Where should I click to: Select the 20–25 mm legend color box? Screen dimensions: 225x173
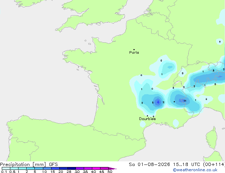[64, 168]
